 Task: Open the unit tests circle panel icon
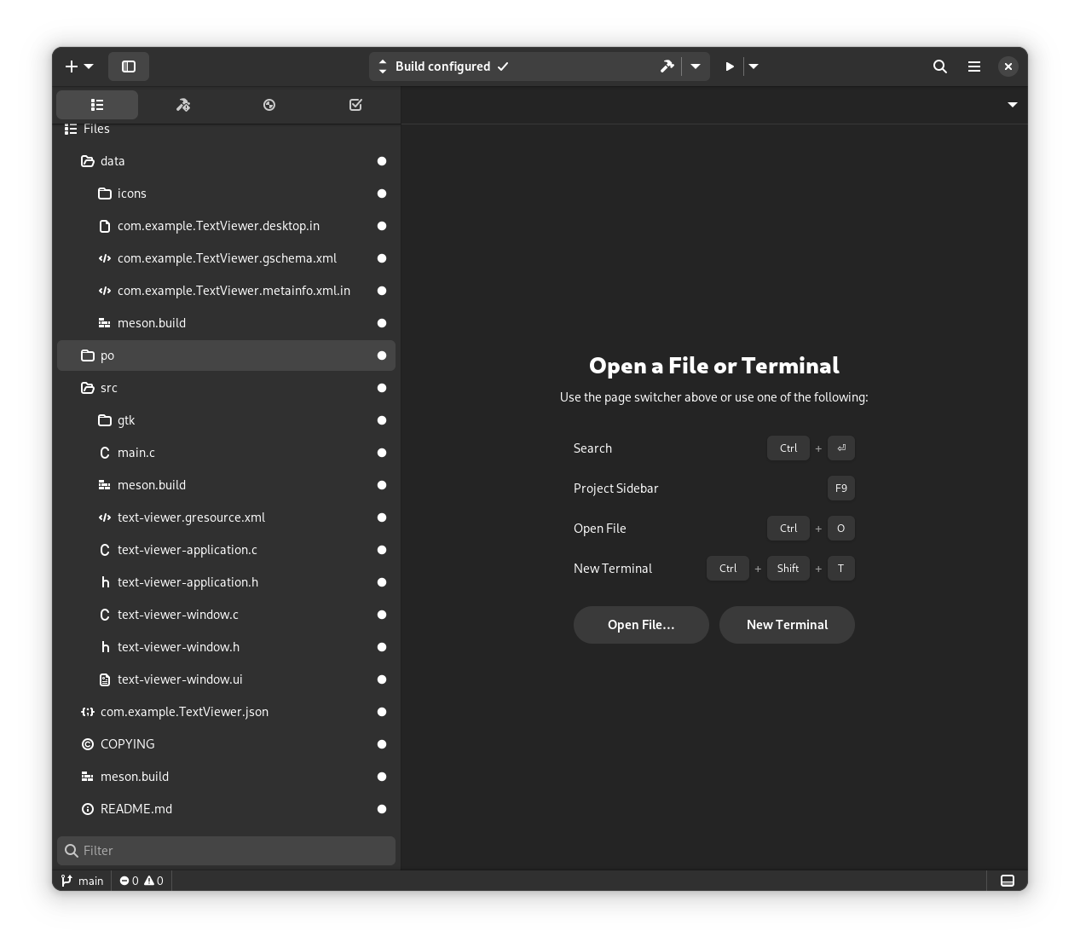(269, 104)
